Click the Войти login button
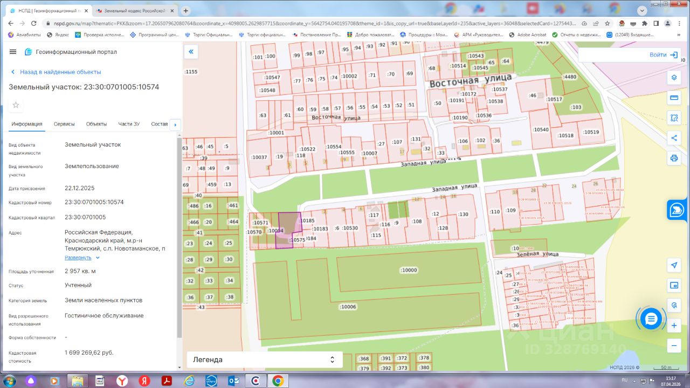 coord(663,55)
